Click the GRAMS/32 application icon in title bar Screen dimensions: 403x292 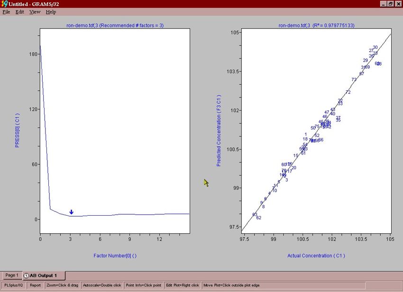(4, 4)
